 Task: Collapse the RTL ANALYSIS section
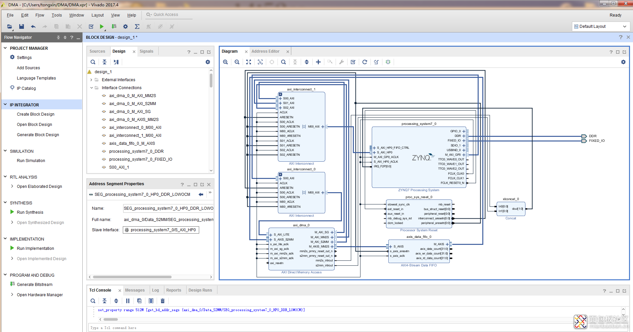(x=5, y=177)
